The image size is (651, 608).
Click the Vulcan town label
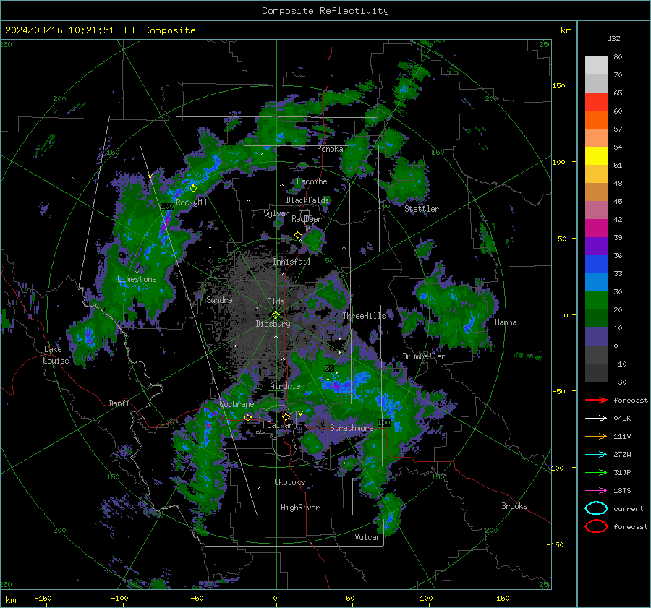(367, 537)
